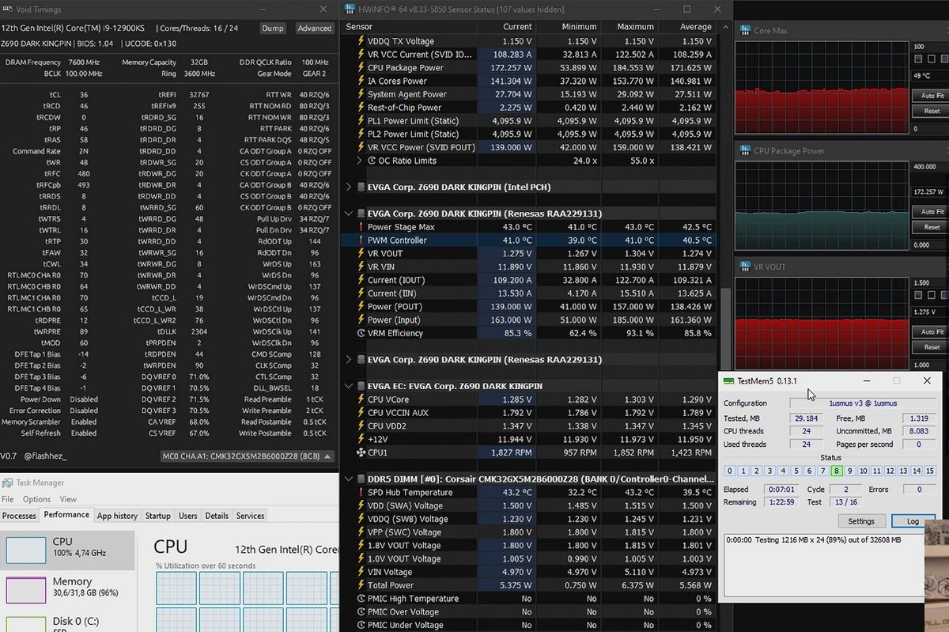
Task: Collapse expanded Renesas RAA229131 group with Power Stage Max
Action: 350,214
